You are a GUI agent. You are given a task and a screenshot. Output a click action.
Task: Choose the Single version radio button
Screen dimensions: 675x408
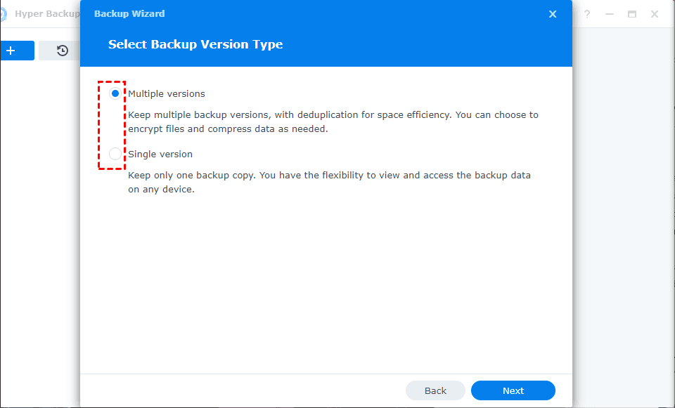[115, 154]
